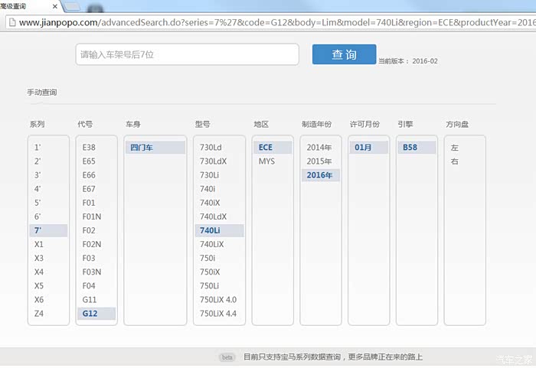Screen dimensions: 536x368
Task: Close the 高级查询 browser tab
Action: [53, 6]
